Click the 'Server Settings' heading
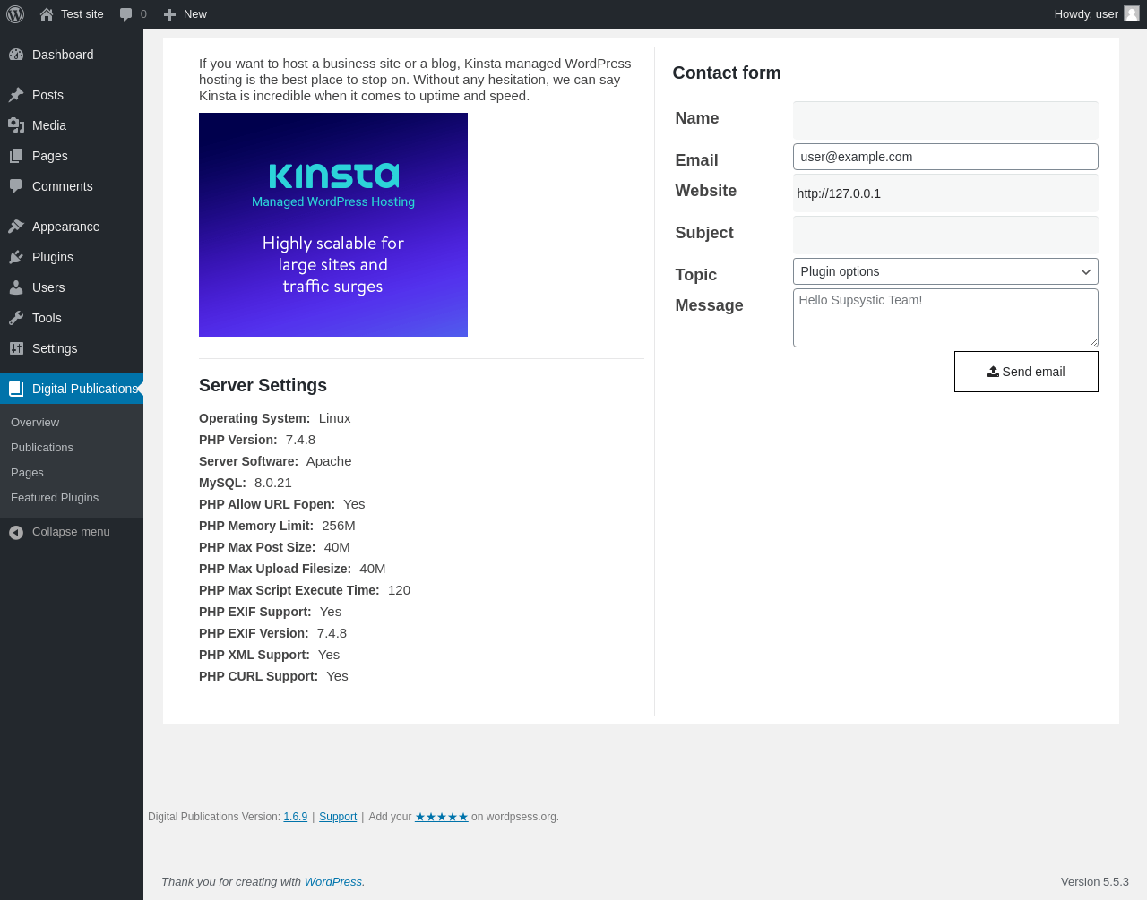 tap(263, 386)
